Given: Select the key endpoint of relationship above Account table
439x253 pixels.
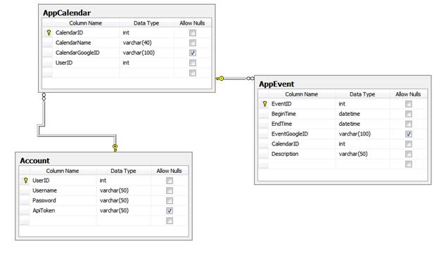Looking at the screenshot, I should [115, 148].
